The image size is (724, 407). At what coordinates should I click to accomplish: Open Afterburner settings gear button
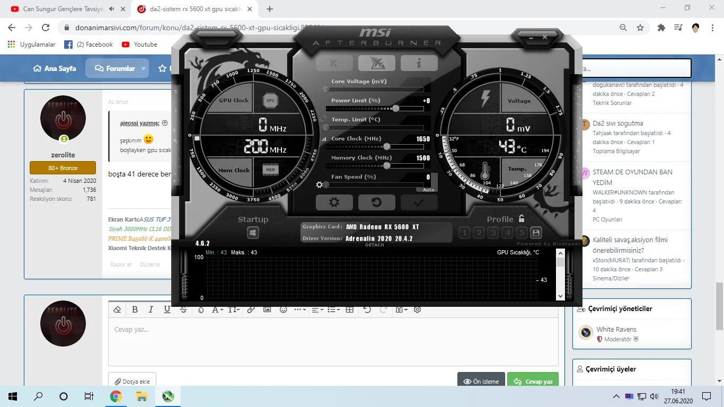click(334, 202)
